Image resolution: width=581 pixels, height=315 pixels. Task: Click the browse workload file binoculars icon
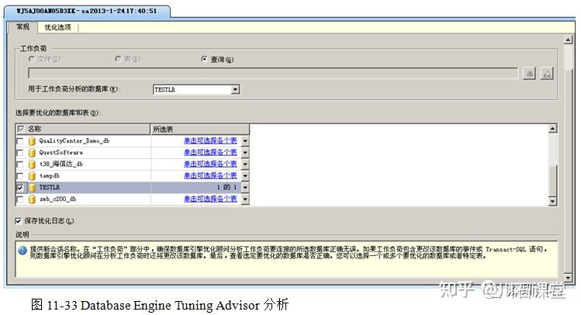click(x=529, y=74)
